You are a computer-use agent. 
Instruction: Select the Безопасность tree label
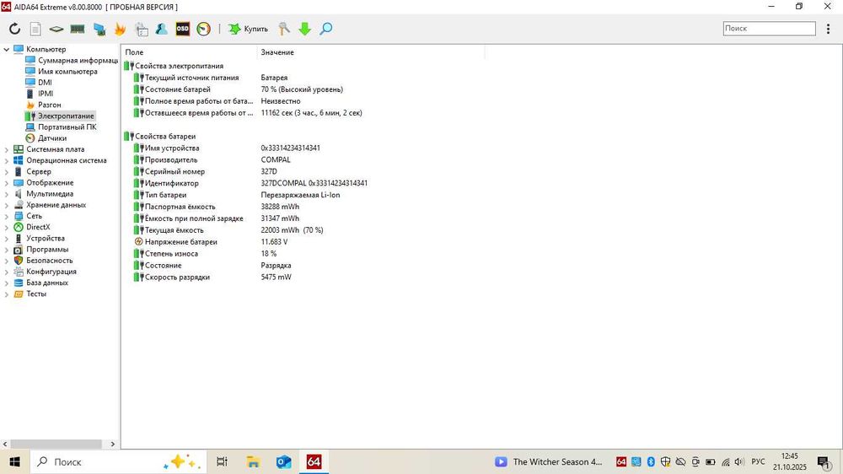[50, 261]
